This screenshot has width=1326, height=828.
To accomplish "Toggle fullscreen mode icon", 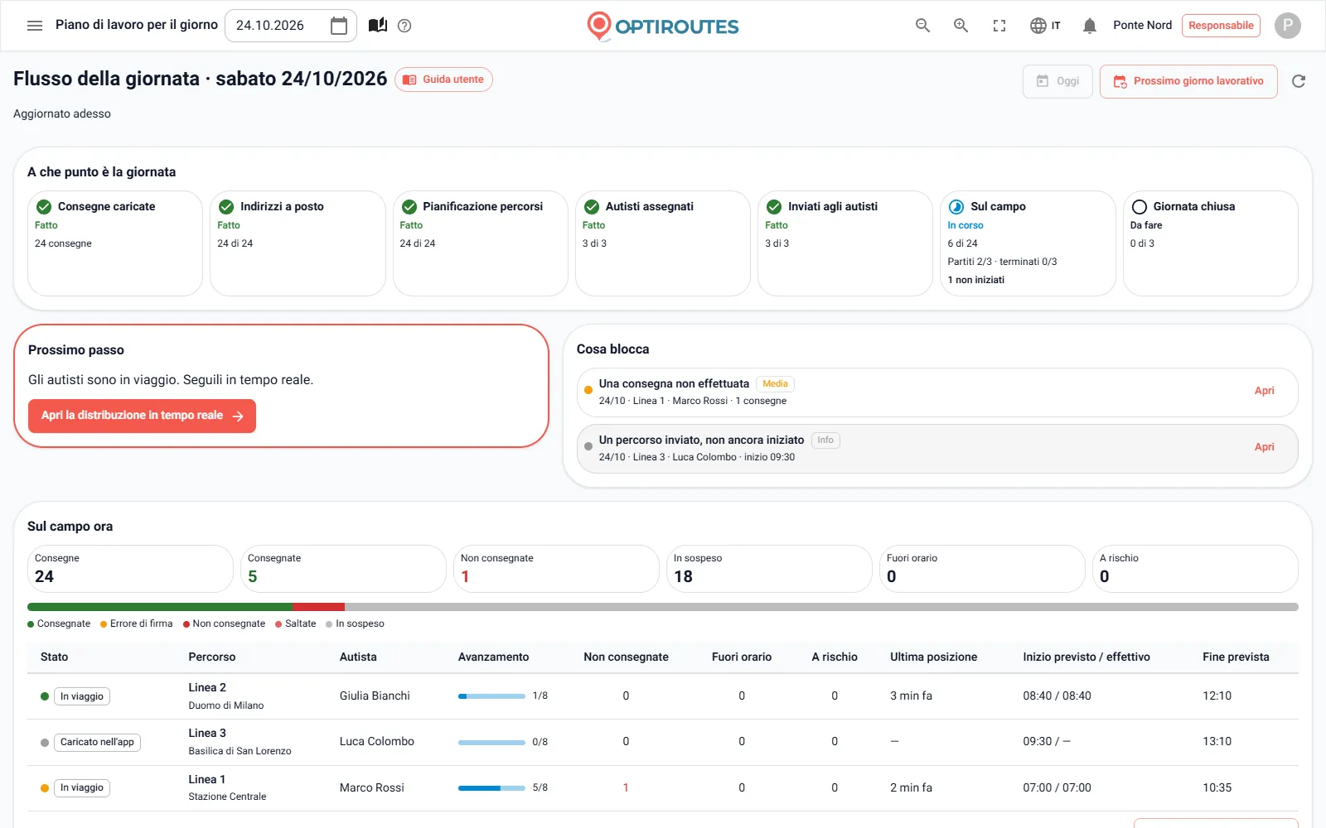I will click(x=999, y=26).
